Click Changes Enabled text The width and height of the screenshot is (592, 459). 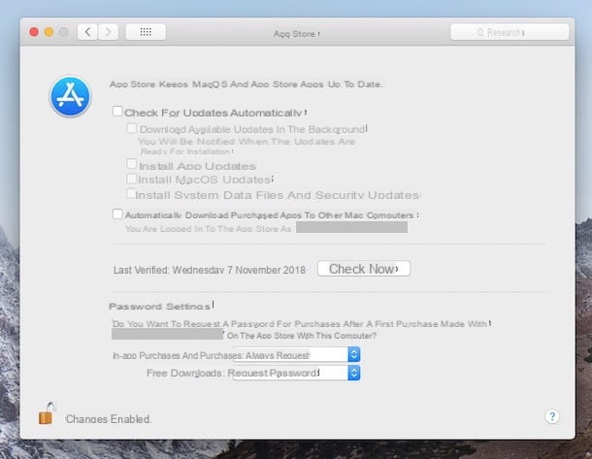point(109,419)
